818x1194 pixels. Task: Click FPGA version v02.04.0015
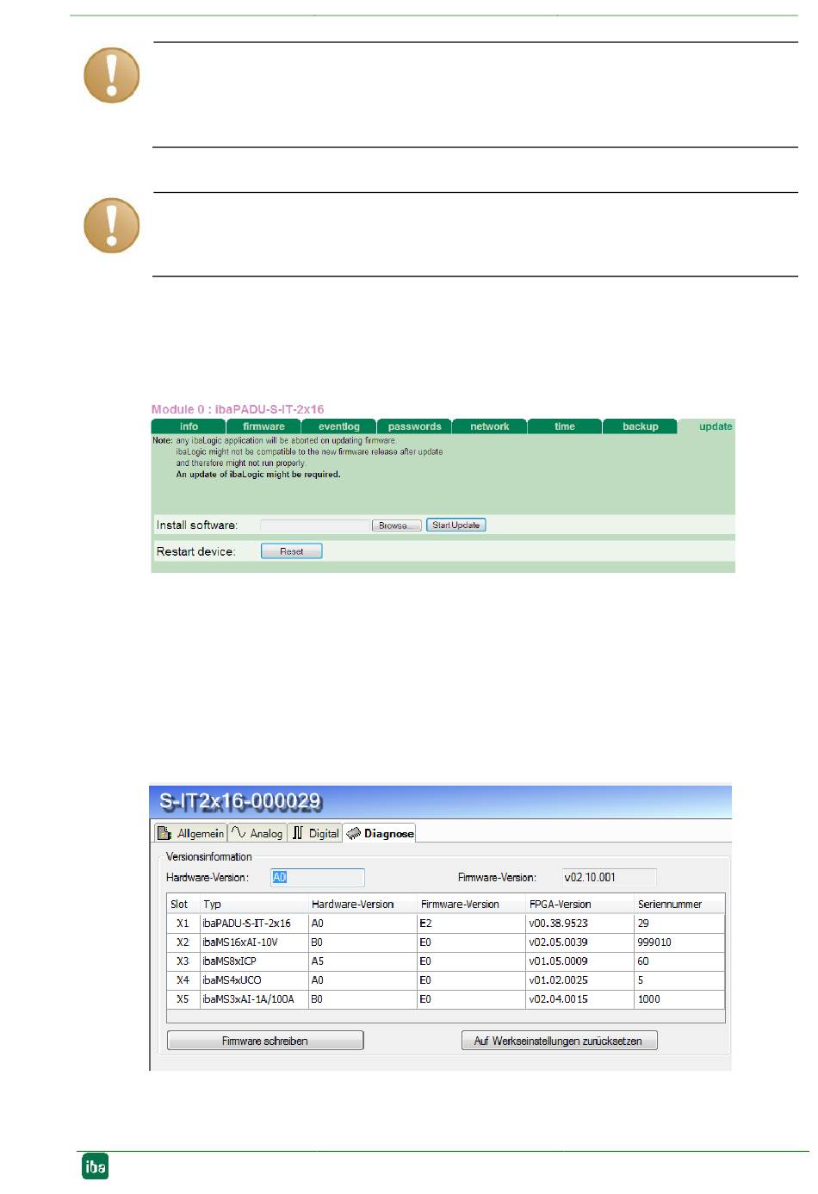pos(580,998)
